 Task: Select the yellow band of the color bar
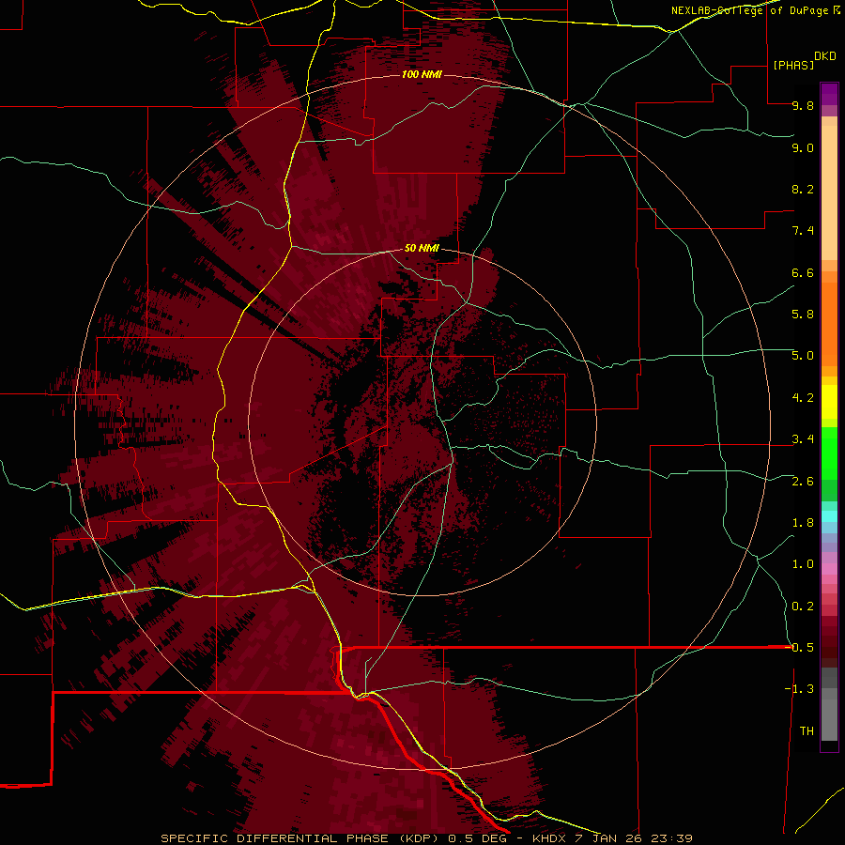tap(829, 402)
